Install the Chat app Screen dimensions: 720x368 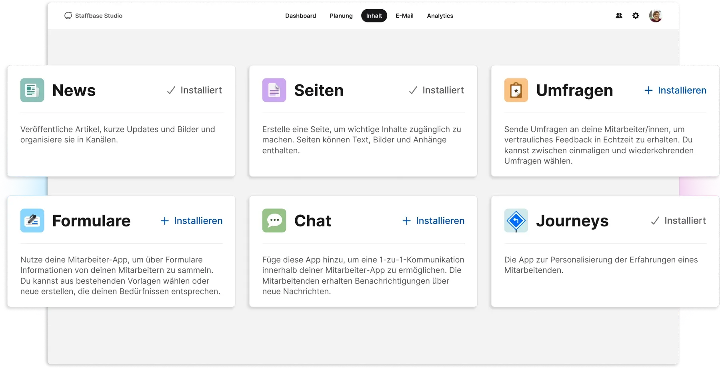coord(433,221)
